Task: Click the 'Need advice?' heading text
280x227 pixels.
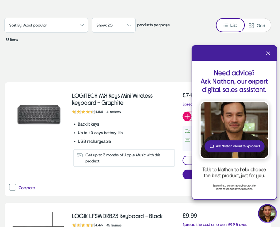Action: (234, 73)
